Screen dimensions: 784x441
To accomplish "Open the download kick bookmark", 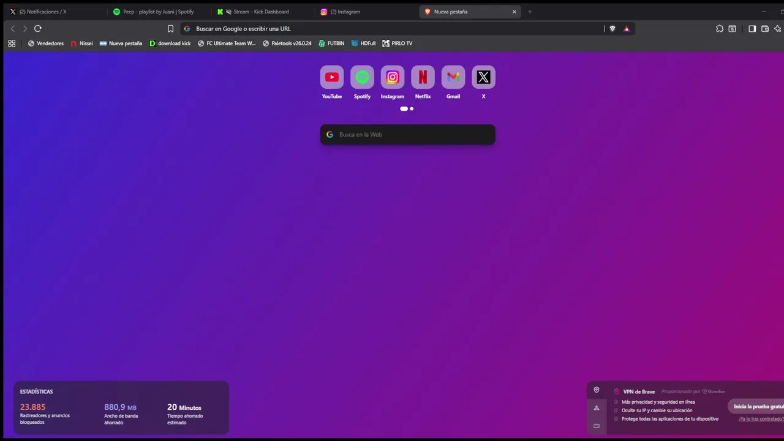I will click(x=170, y=43).
